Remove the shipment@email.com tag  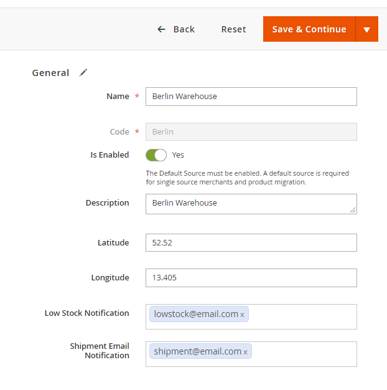pyautogui.click(x=246, y=353)
